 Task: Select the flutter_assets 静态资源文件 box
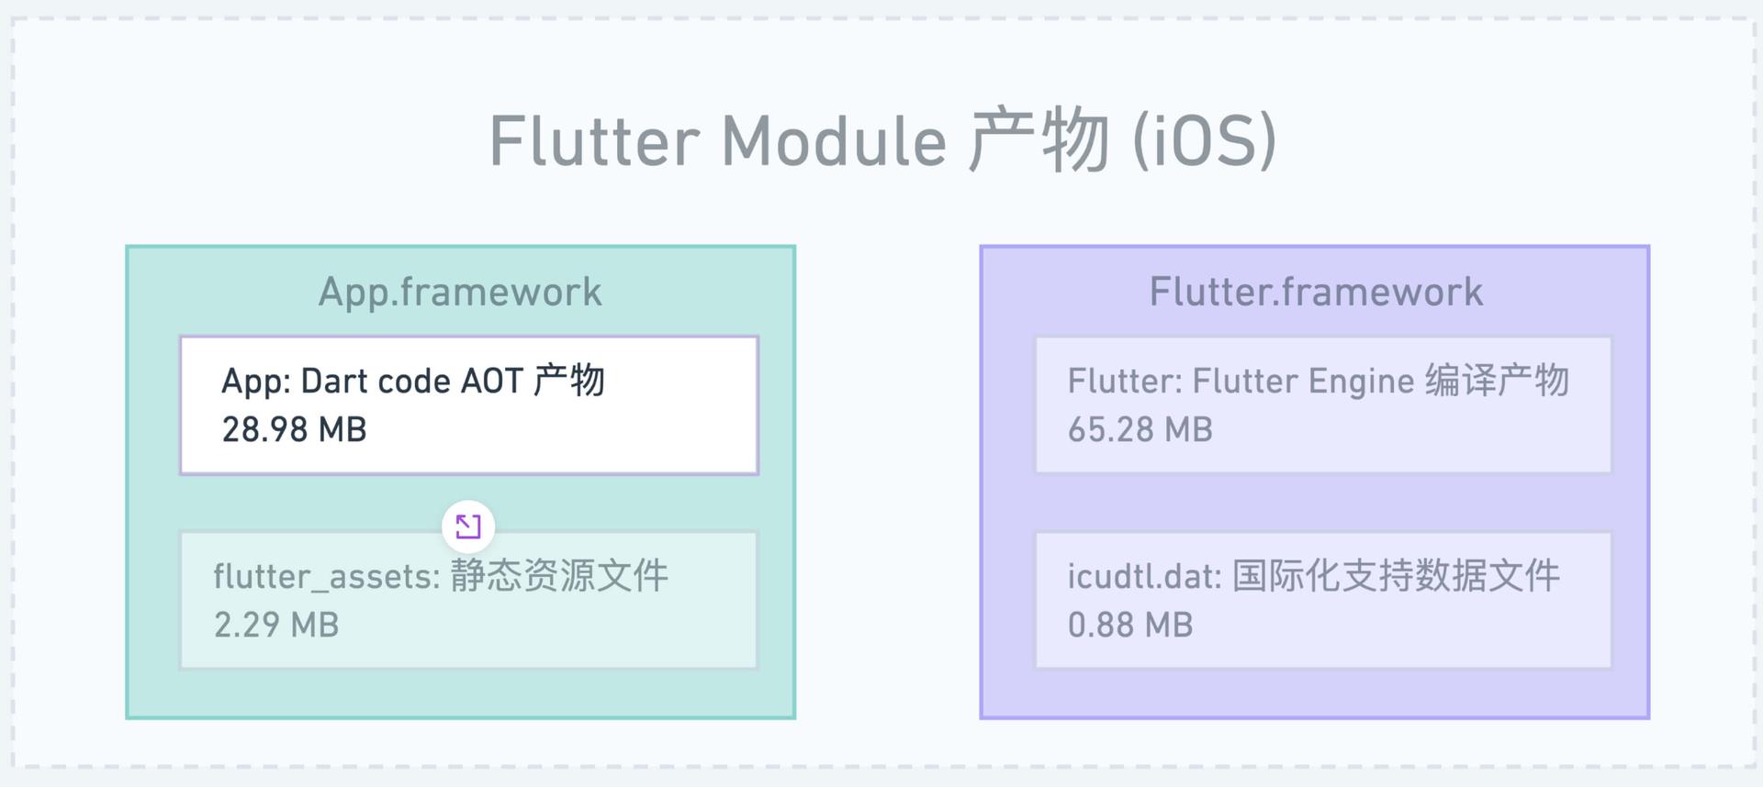click(x=468, y=601)
